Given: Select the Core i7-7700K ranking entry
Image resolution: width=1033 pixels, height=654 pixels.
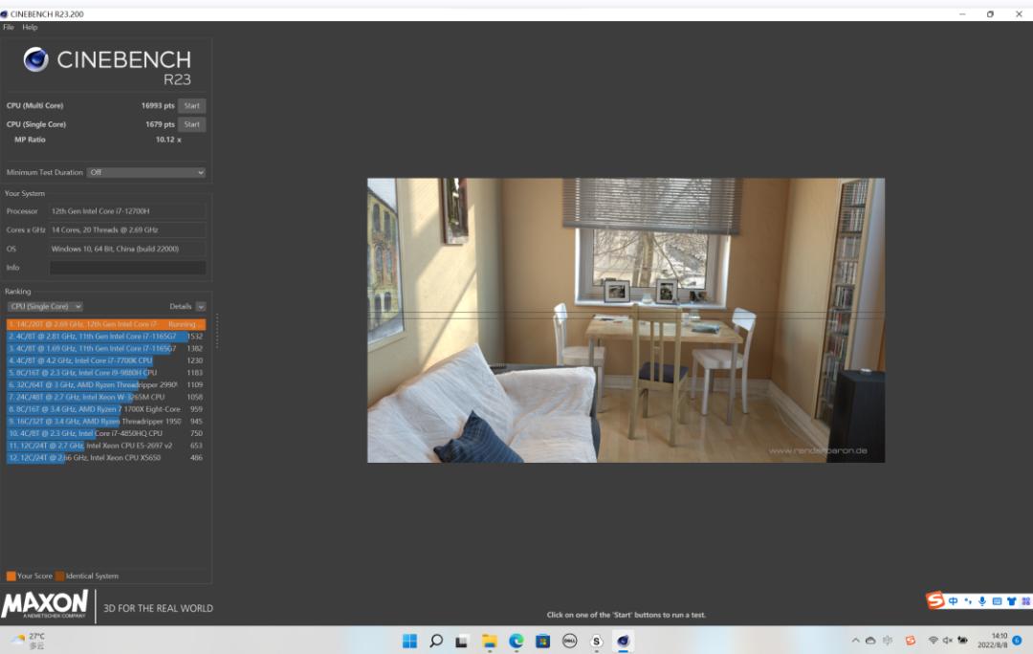Looking at the screenshot, I should click(96, 360).
